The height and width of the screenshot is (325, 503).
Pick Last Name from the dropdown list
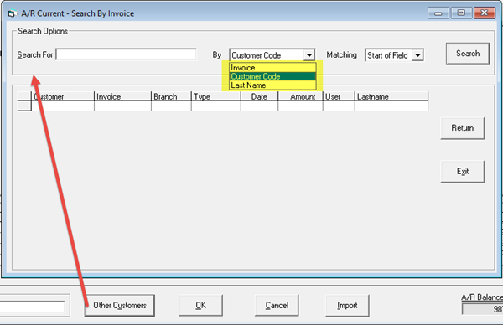[272, 85]
